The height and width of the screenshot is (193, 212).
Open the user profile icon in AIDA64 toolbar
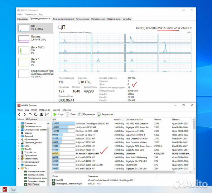click(41, 114)
